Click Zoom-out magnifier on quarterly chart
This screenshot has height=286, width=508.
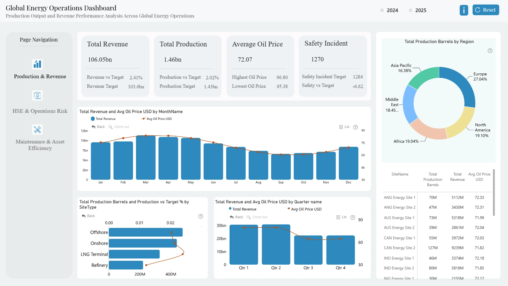(x=257, y=217)
